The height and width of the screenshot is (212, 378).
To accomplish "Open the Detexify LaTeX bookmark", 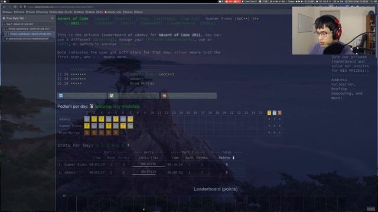I will pyautogui.click(x=113, y=12).
